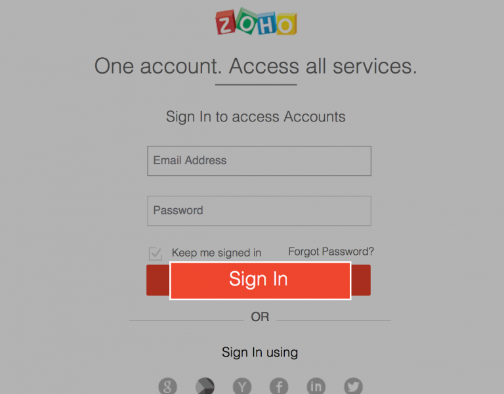This screenshot has width=504, height=394.
Task: Click the red Z block in the Zoho logo
Action: click(x=225, y=25)
